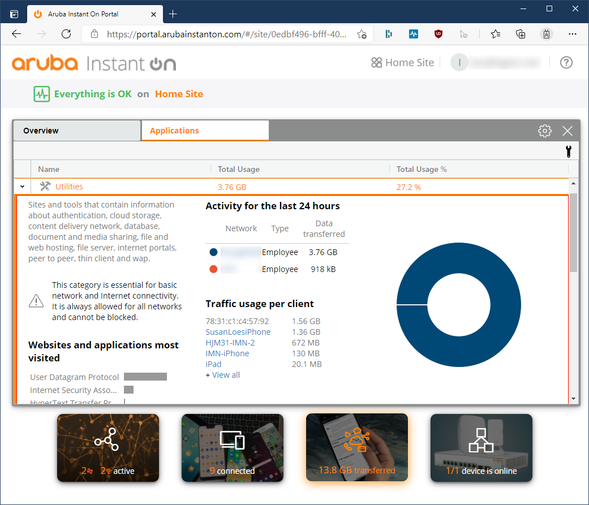This screenshot has width=589, height=505.
Task: Open the networks active tile
Action: click(x=108, y=447)
